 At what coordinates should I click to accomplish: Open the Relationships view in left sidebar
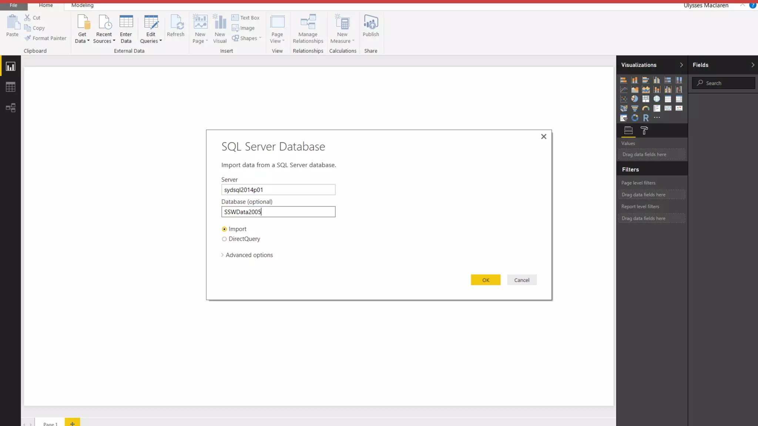(10, 108)
